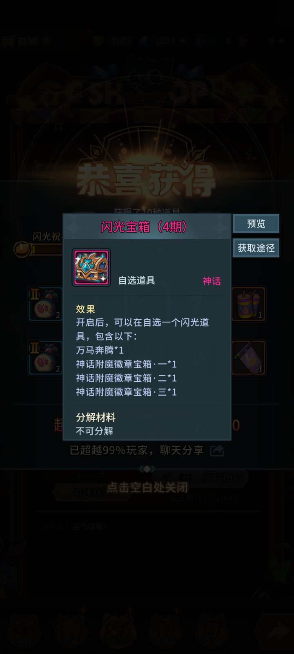Open 获取途径 acquisition sources
The width and height of the screenshot is (294, 654).
(x=256, y=248)
